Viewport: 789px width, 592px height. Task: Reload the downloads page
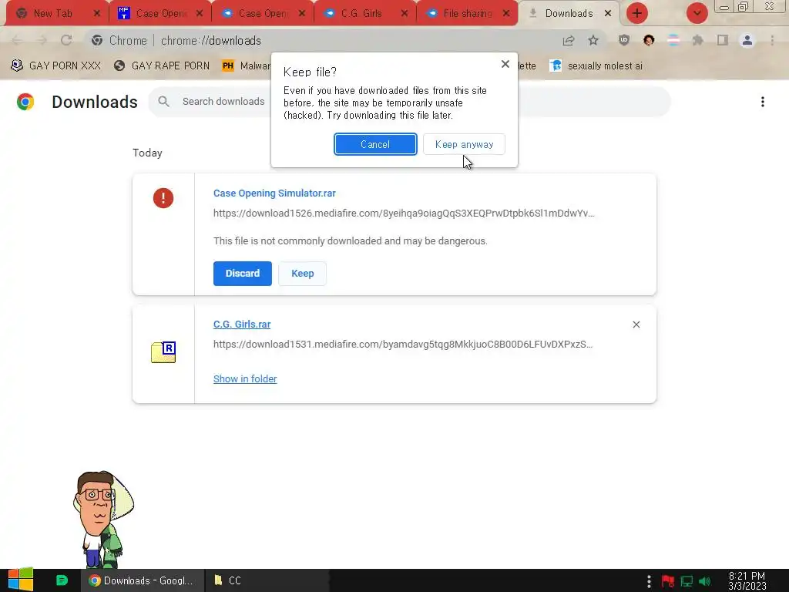point(66,40)
